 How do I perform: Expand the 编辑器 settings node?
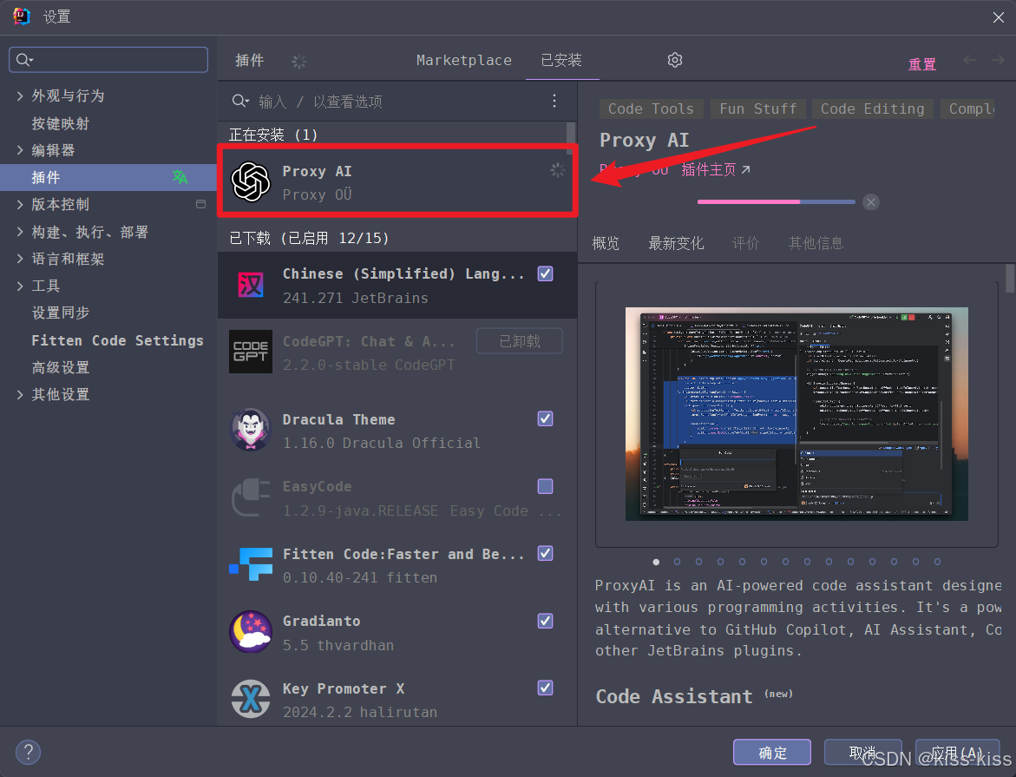coord(19,150)
